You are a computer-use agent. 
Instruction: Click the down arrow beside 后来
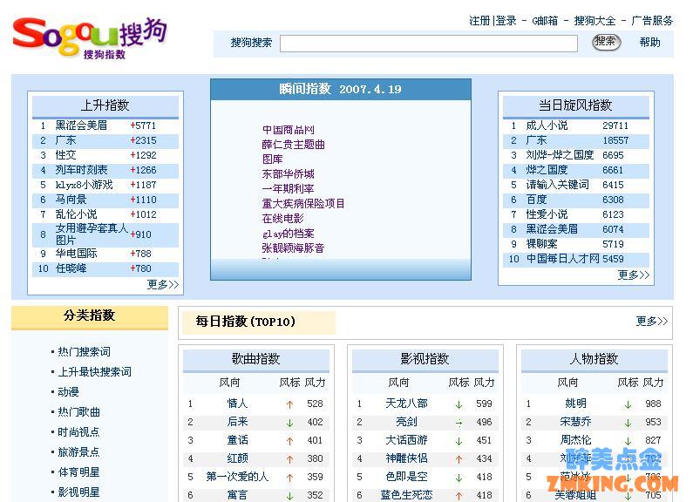(x=289, y=423)
